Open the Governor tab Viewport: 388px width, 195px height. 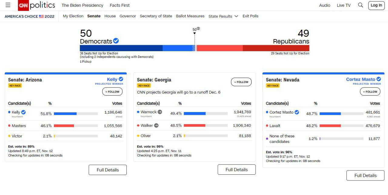(128, 16)
